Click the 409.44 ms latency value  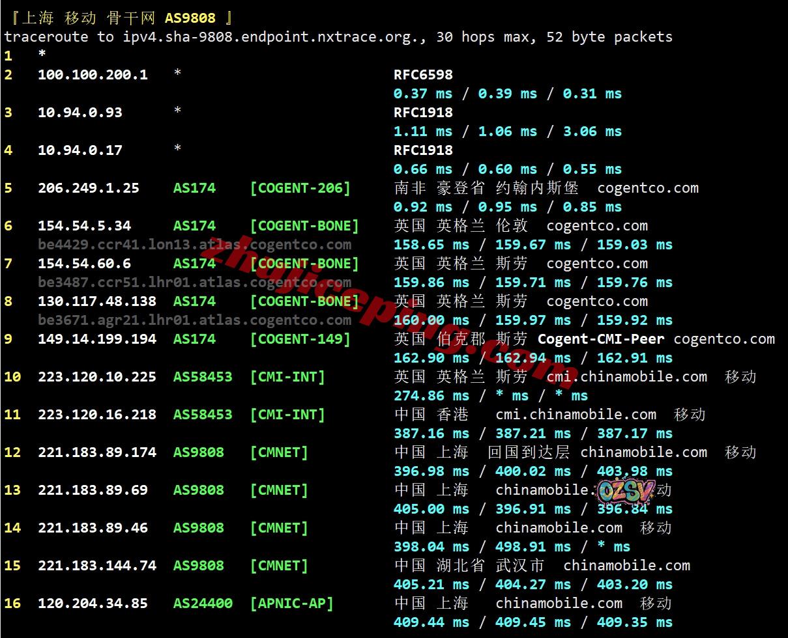(x=431, y=622)
